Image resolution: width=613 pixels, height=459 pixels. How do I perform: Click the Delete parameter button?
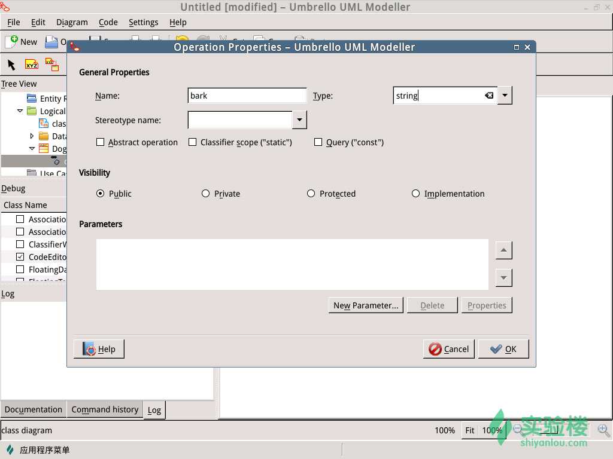point(432,305)
